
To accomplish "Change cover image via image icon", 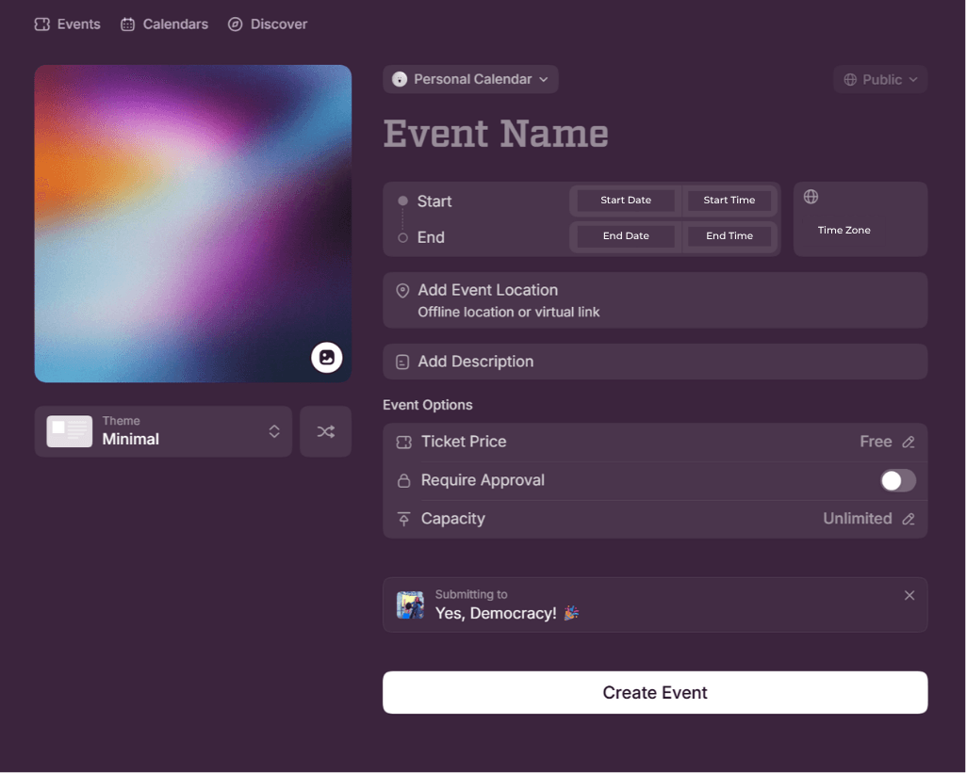I will click(327, 357).
